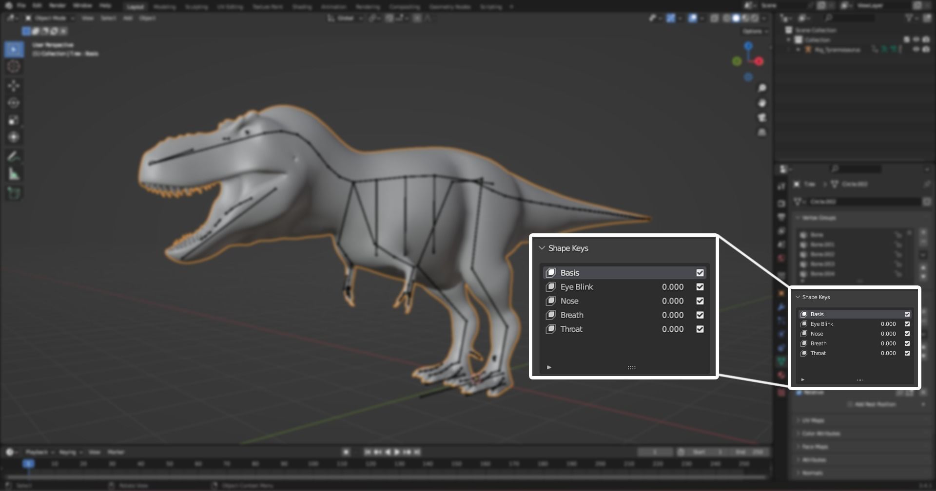This screenshot has width=936, height=491.
Task: Click the current frame marker in timeline
Action: click(29, 464)
